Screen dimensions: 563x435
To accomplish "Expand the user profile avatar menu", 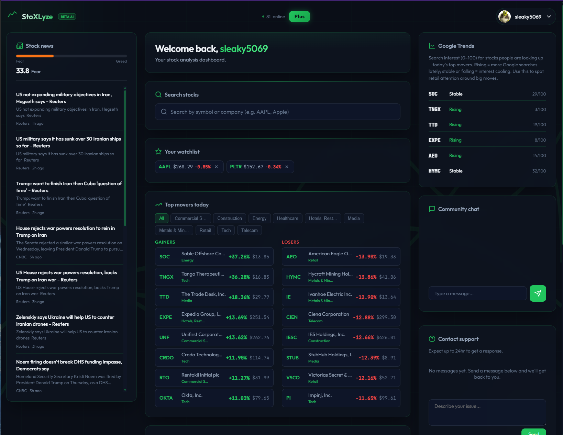I will [x=504, y=16].
